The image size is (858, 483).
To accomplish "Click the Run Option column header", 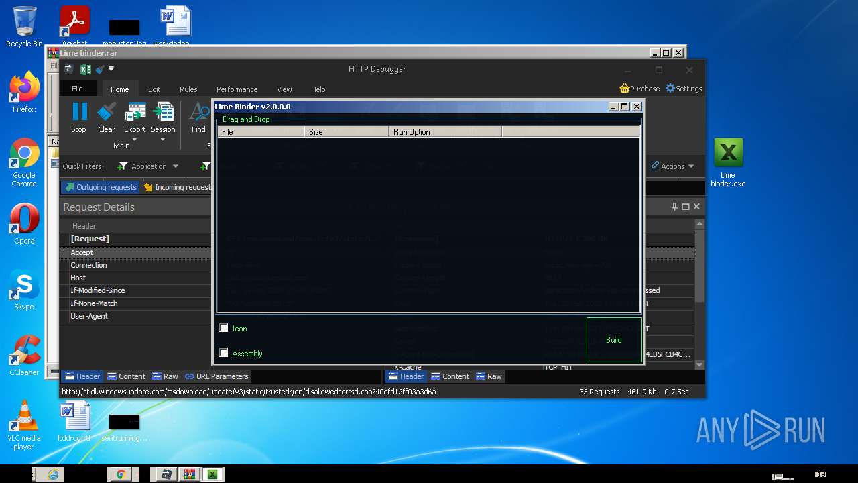I will click(445, 132).
